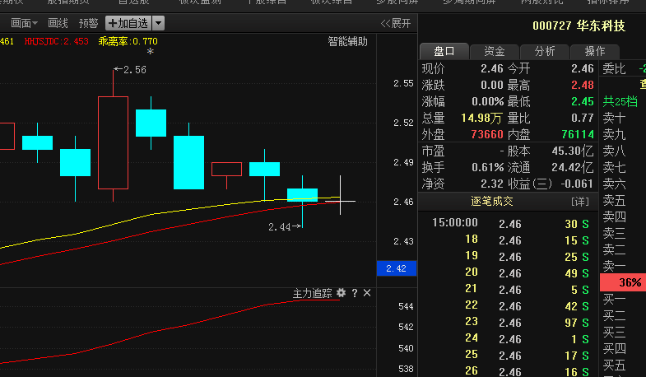This screenshot has height=377, width=646.
Task: Open trade details via [详] link
Action: [x=580, y=202]
